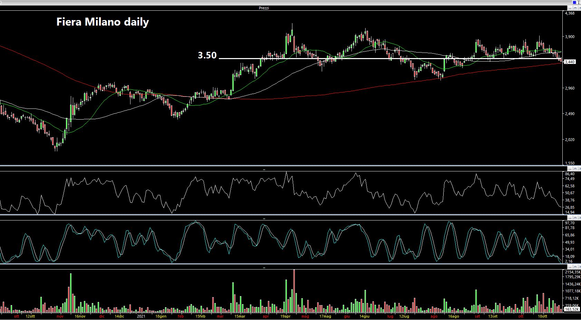Screen dimensions: 581x320
Task: Click the 3,900 price axis label
Action: tap(570, 37)
